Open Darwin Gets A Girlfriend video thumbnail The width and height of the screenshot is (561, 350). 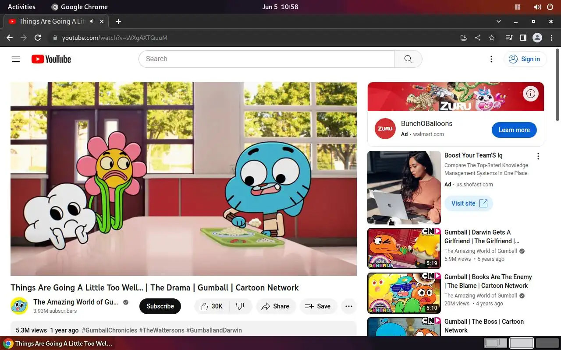[404, 248]
